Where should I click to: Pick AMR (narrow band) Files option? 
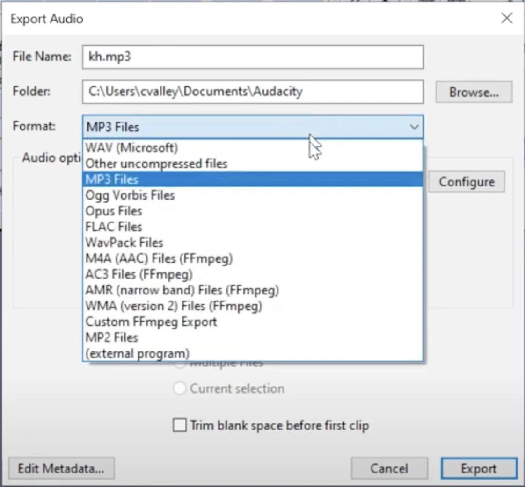click(x=182, y=290)
